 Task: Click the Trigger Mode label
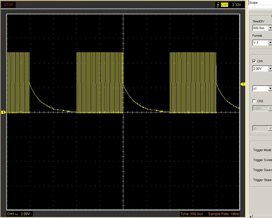[262, 150]
